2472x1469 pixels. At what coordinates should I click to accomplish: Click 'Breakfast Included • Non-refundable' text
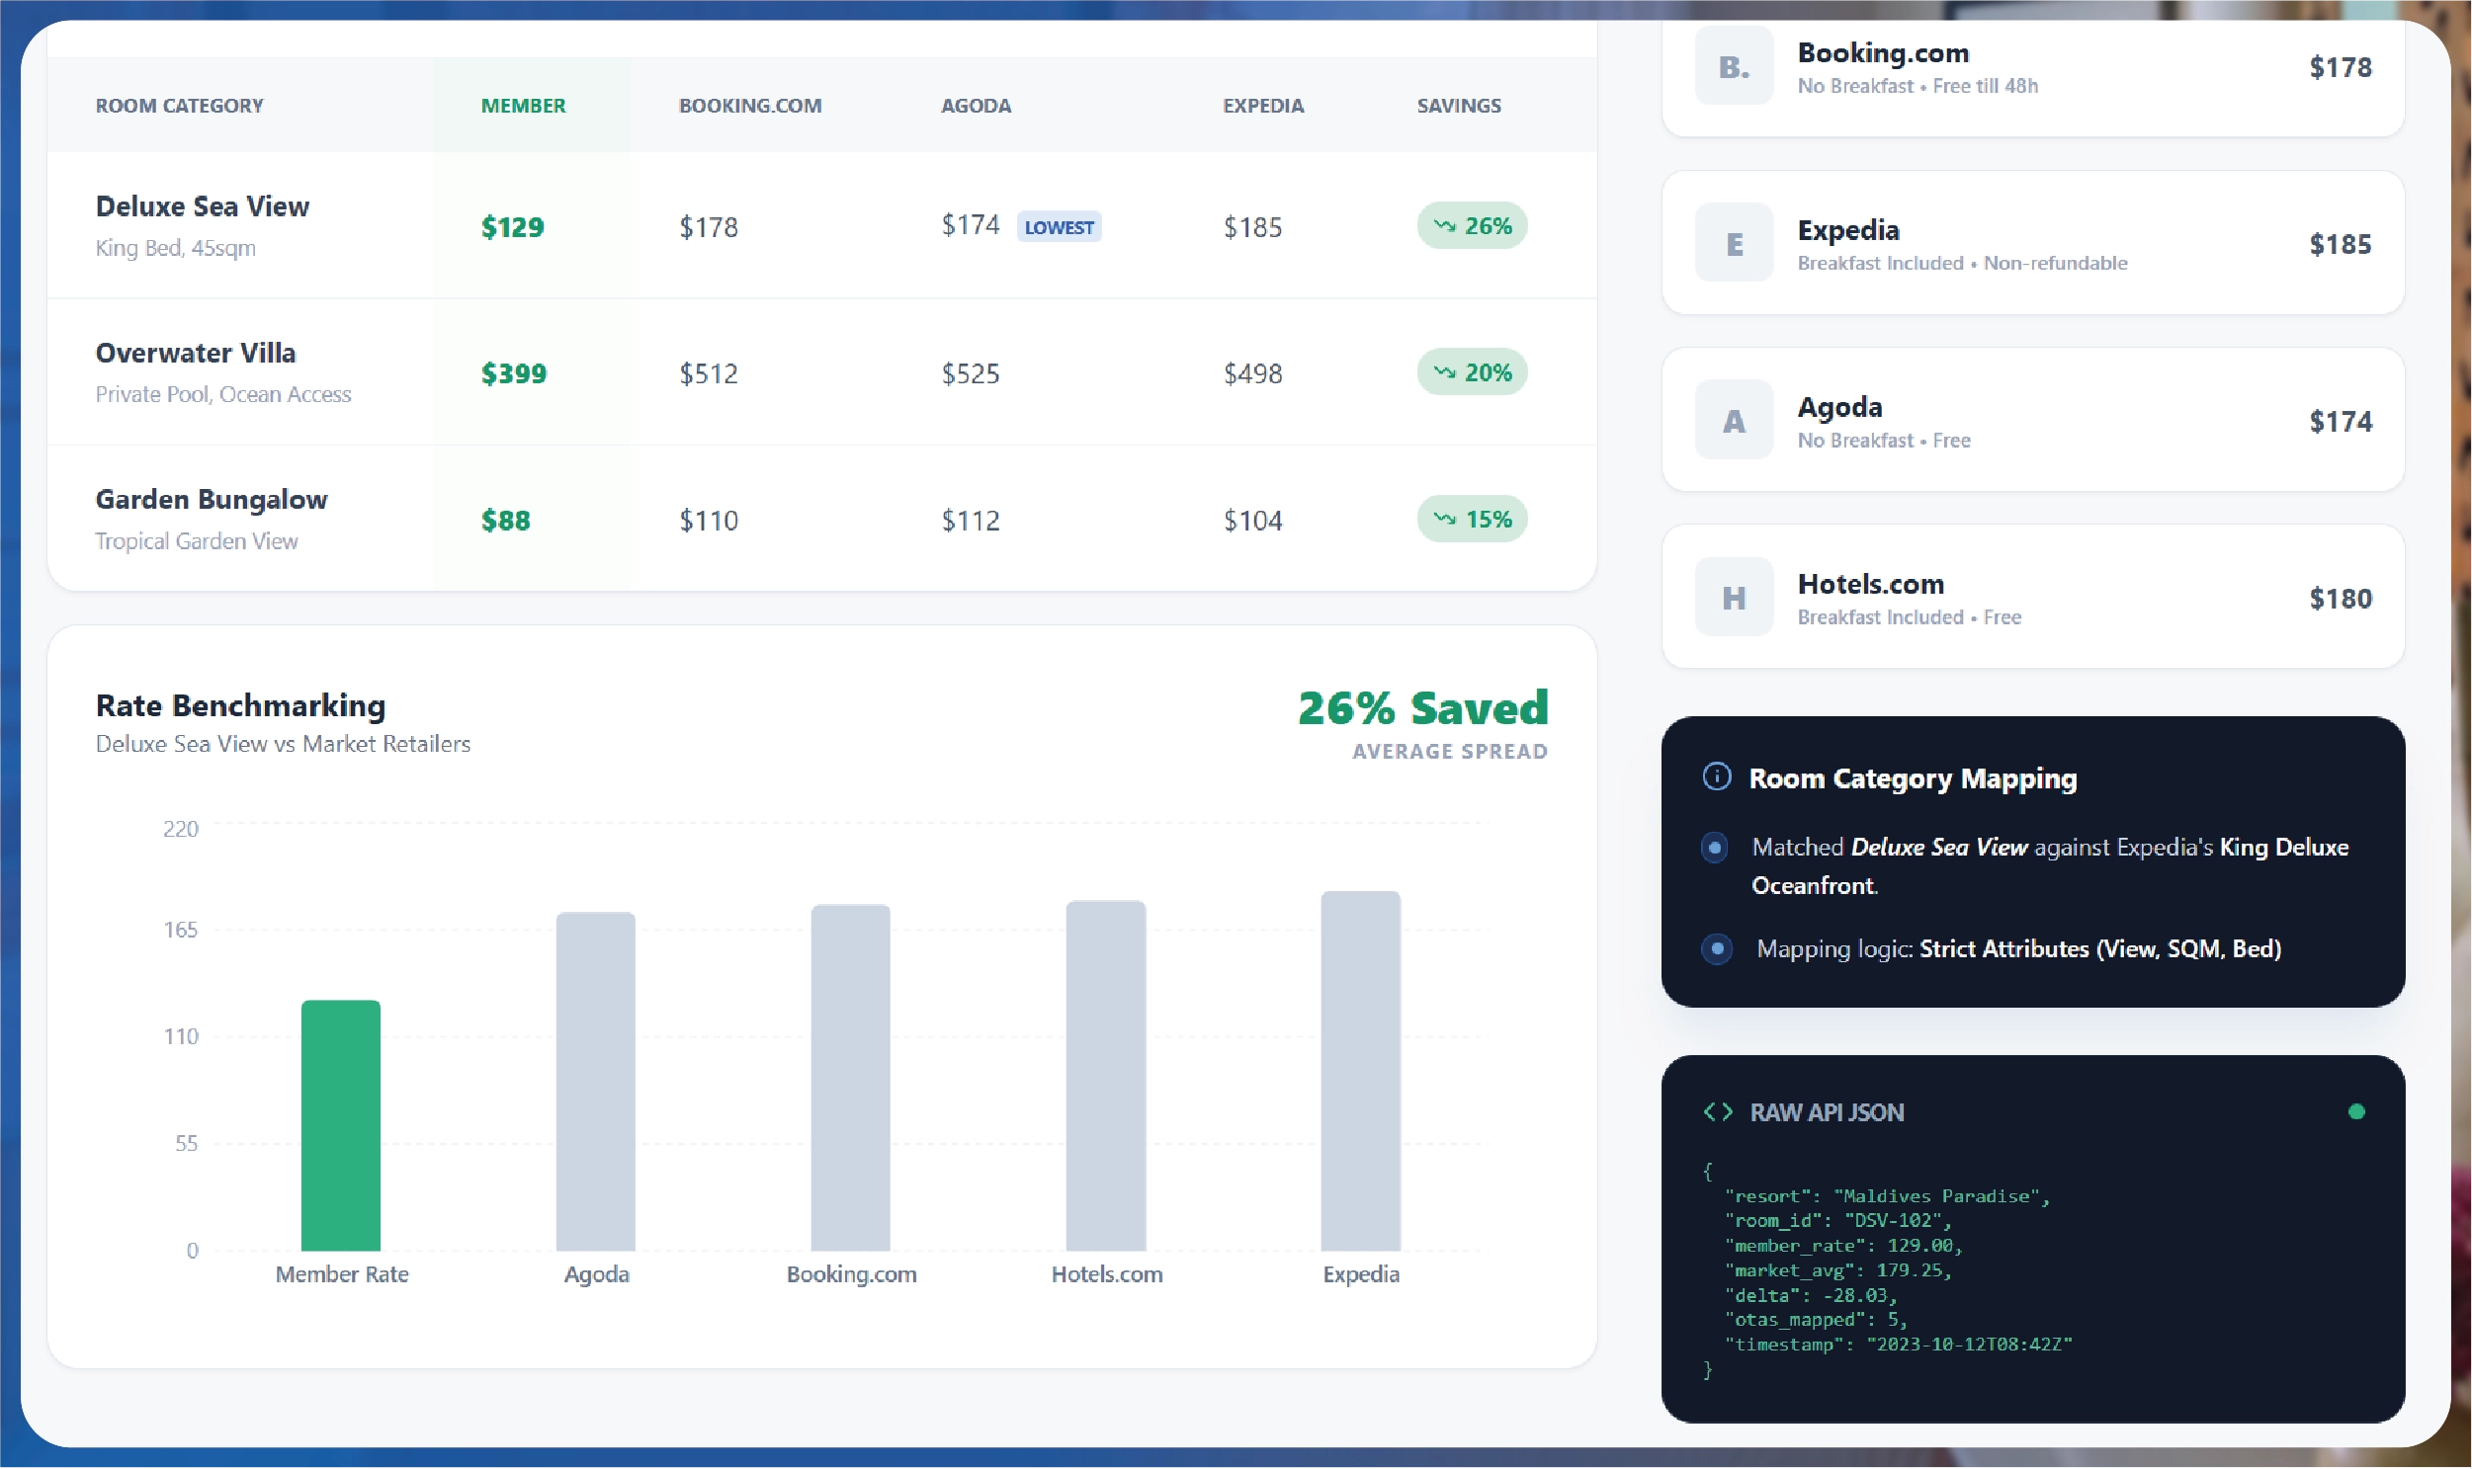coord(1962,264)
